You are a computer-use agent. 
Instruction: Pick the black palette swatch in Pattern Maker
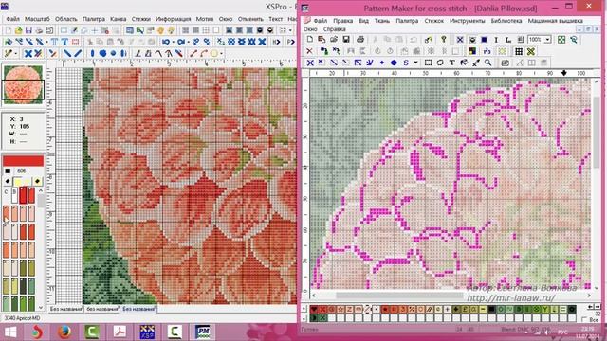[491, 310]
